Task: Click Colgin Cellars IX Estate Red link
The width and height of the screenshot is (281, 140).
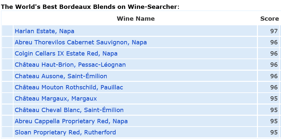Action: click(66, 54)
